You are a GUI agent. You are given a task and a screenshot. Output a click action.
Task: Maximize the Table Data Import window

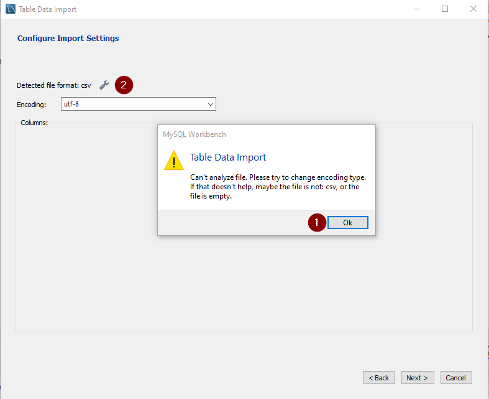coord(445,9)
